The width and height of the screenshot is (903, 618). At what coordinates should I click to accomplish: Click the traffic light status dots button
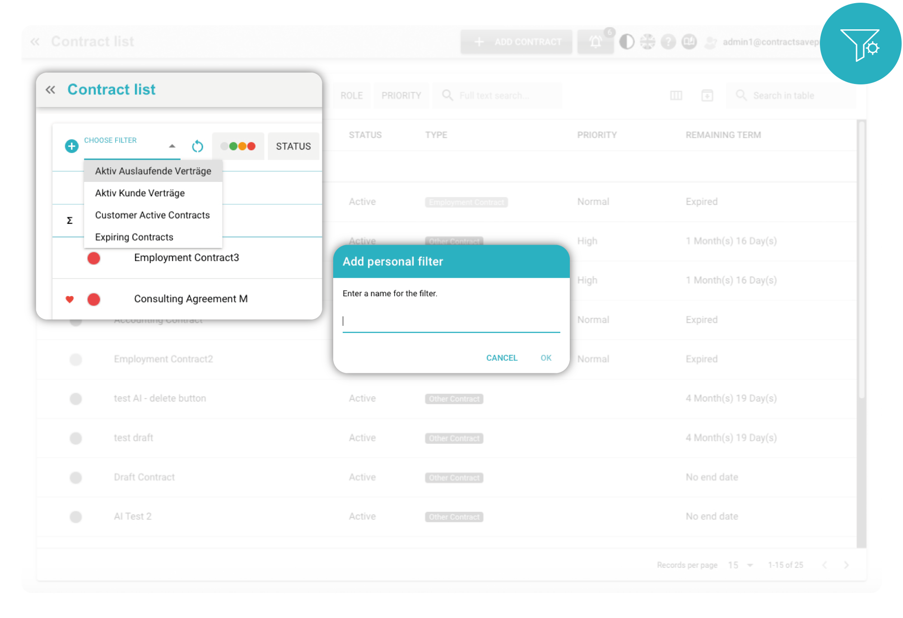click(238, 146)
